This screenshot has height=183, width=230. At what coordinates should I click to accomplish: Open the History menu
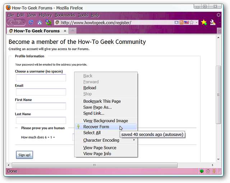click(x=45, y=15)
